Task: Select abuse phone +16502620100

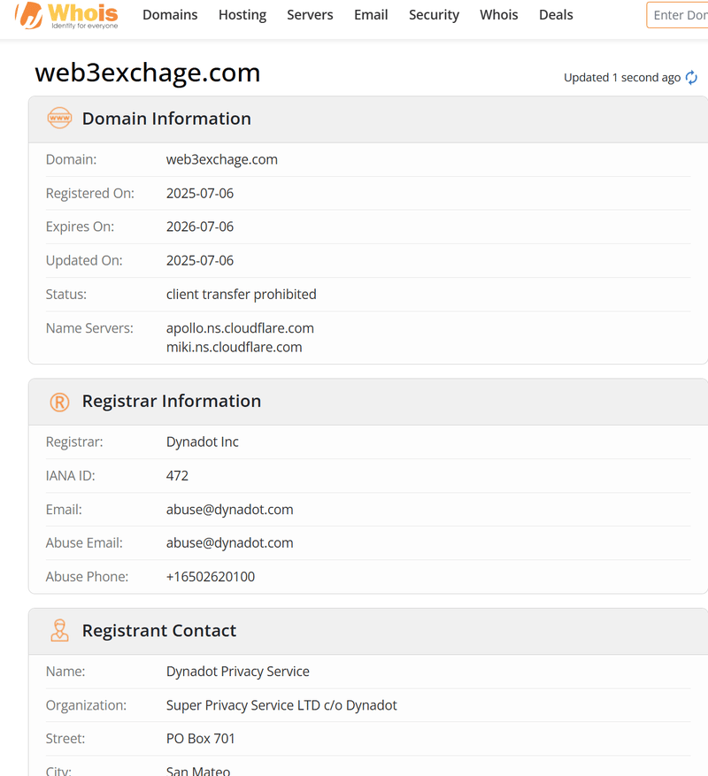Action: pyautogui.click(x=211, y=577)
